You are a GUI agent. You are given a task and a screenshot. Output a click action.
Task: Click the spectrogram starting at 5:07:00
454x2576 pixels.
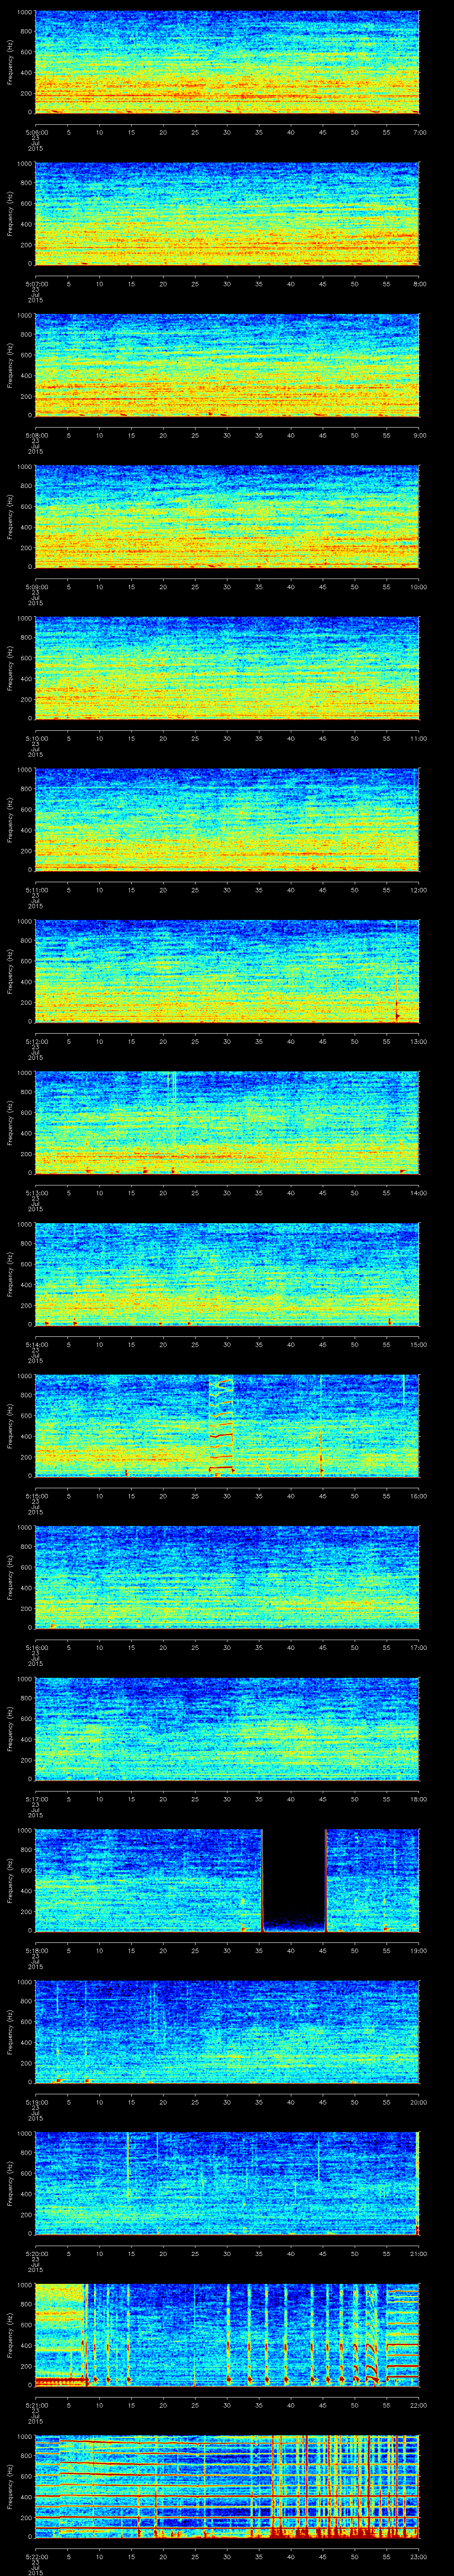click(x=227, y=214)
